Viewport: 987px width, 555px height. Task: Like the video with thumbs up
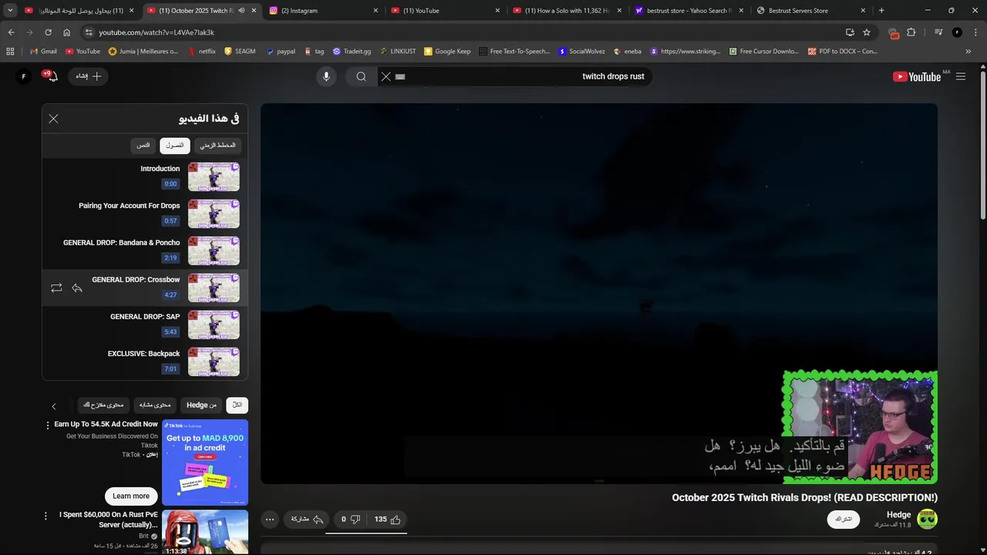(x=388, y=520)
